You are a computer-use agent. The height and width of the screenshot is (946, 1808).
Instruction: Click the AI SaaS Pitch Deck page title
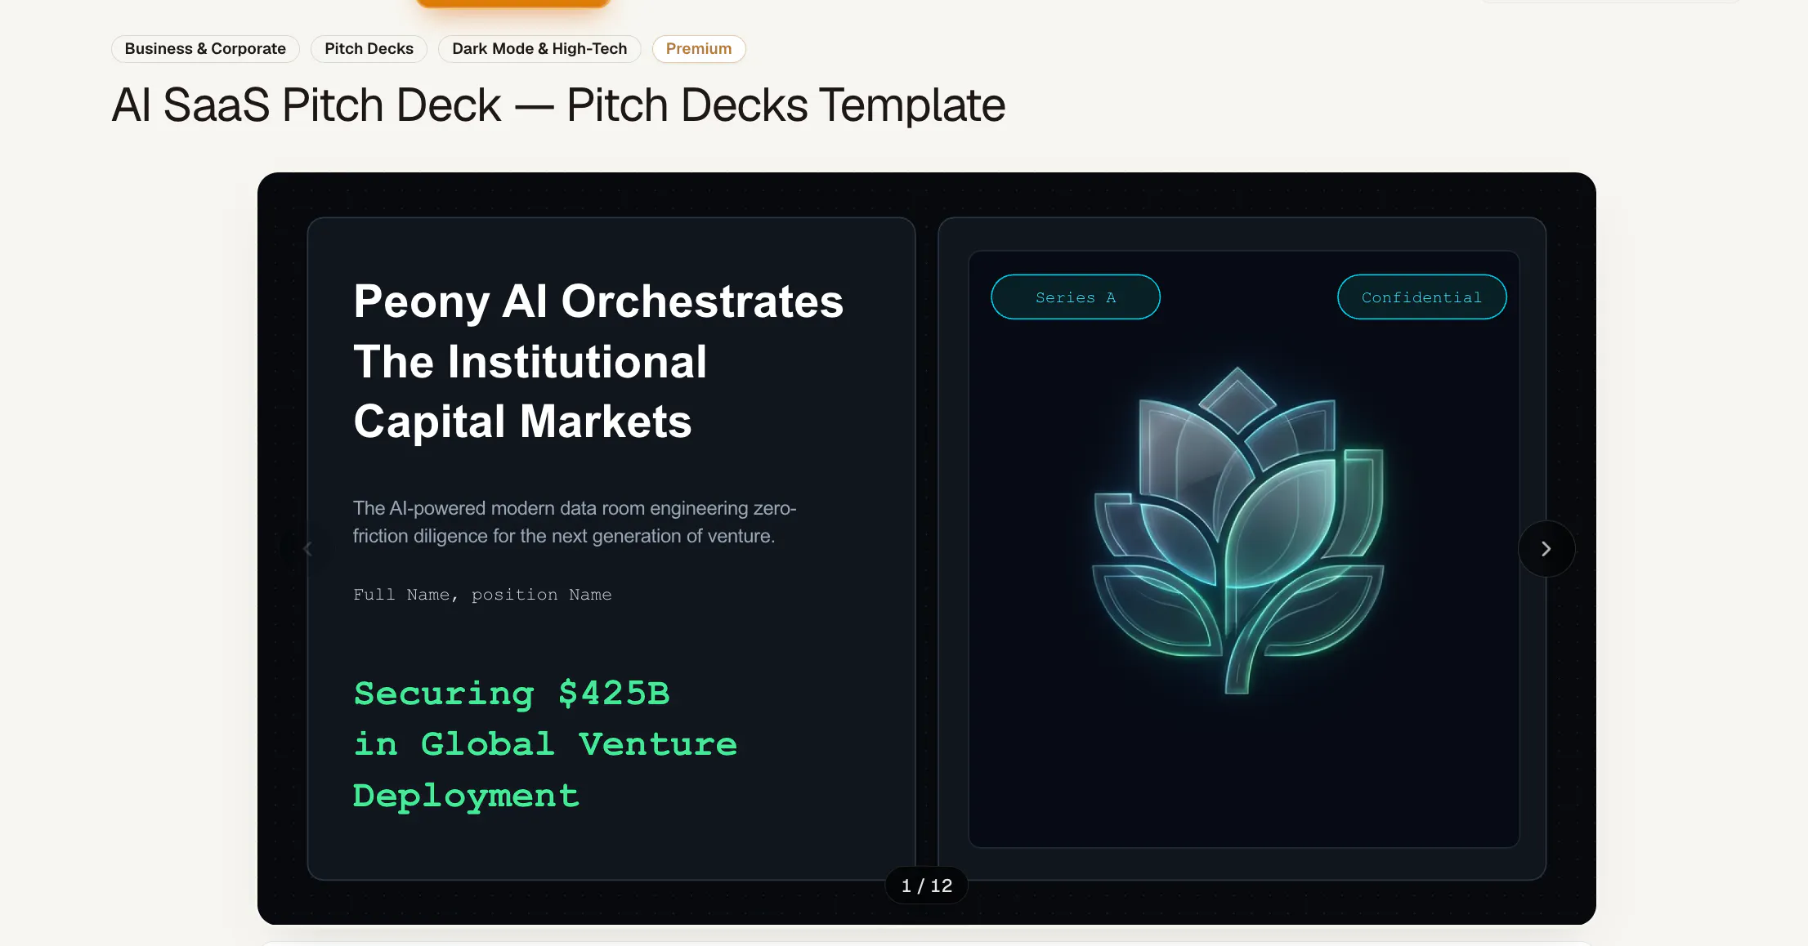click(558, 105)
